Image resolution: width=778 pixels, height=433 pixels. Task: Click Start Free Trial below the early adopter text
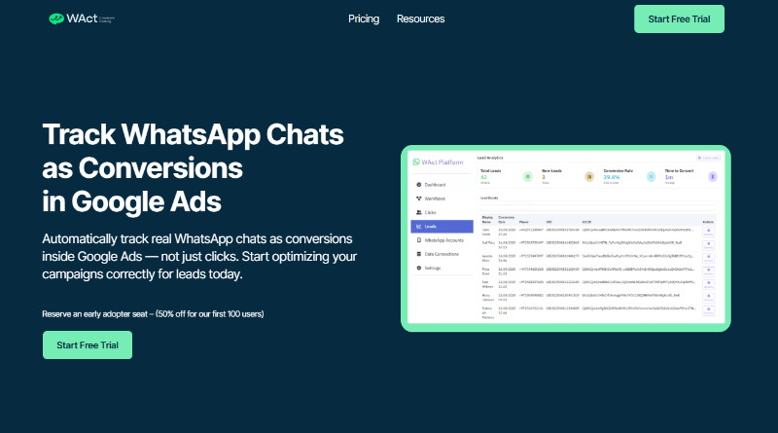pyautogui.click(x=88, y=344)
